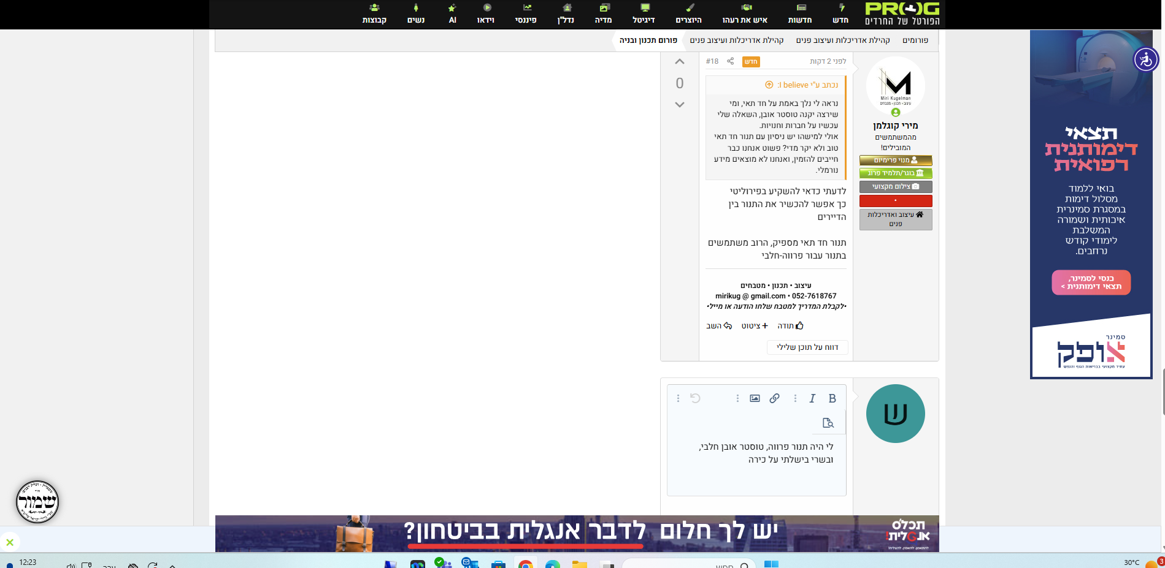Viewport: 1165px width, 568px height.
Task: Open the קבוצות nav item
Action: tap(374, 14)
